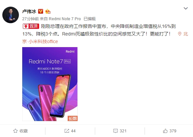Open 卢伟冰's profile avatar
The width and height of the screenshot is (193, 137).
click(11, 15)
